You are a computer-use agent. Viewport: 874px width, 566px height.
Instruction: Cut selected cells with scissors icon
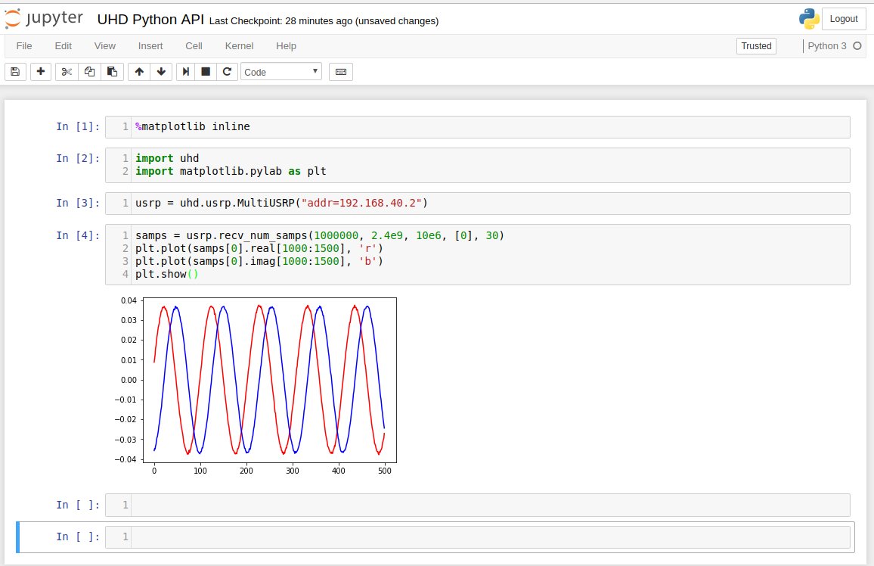tap(67, 72)
